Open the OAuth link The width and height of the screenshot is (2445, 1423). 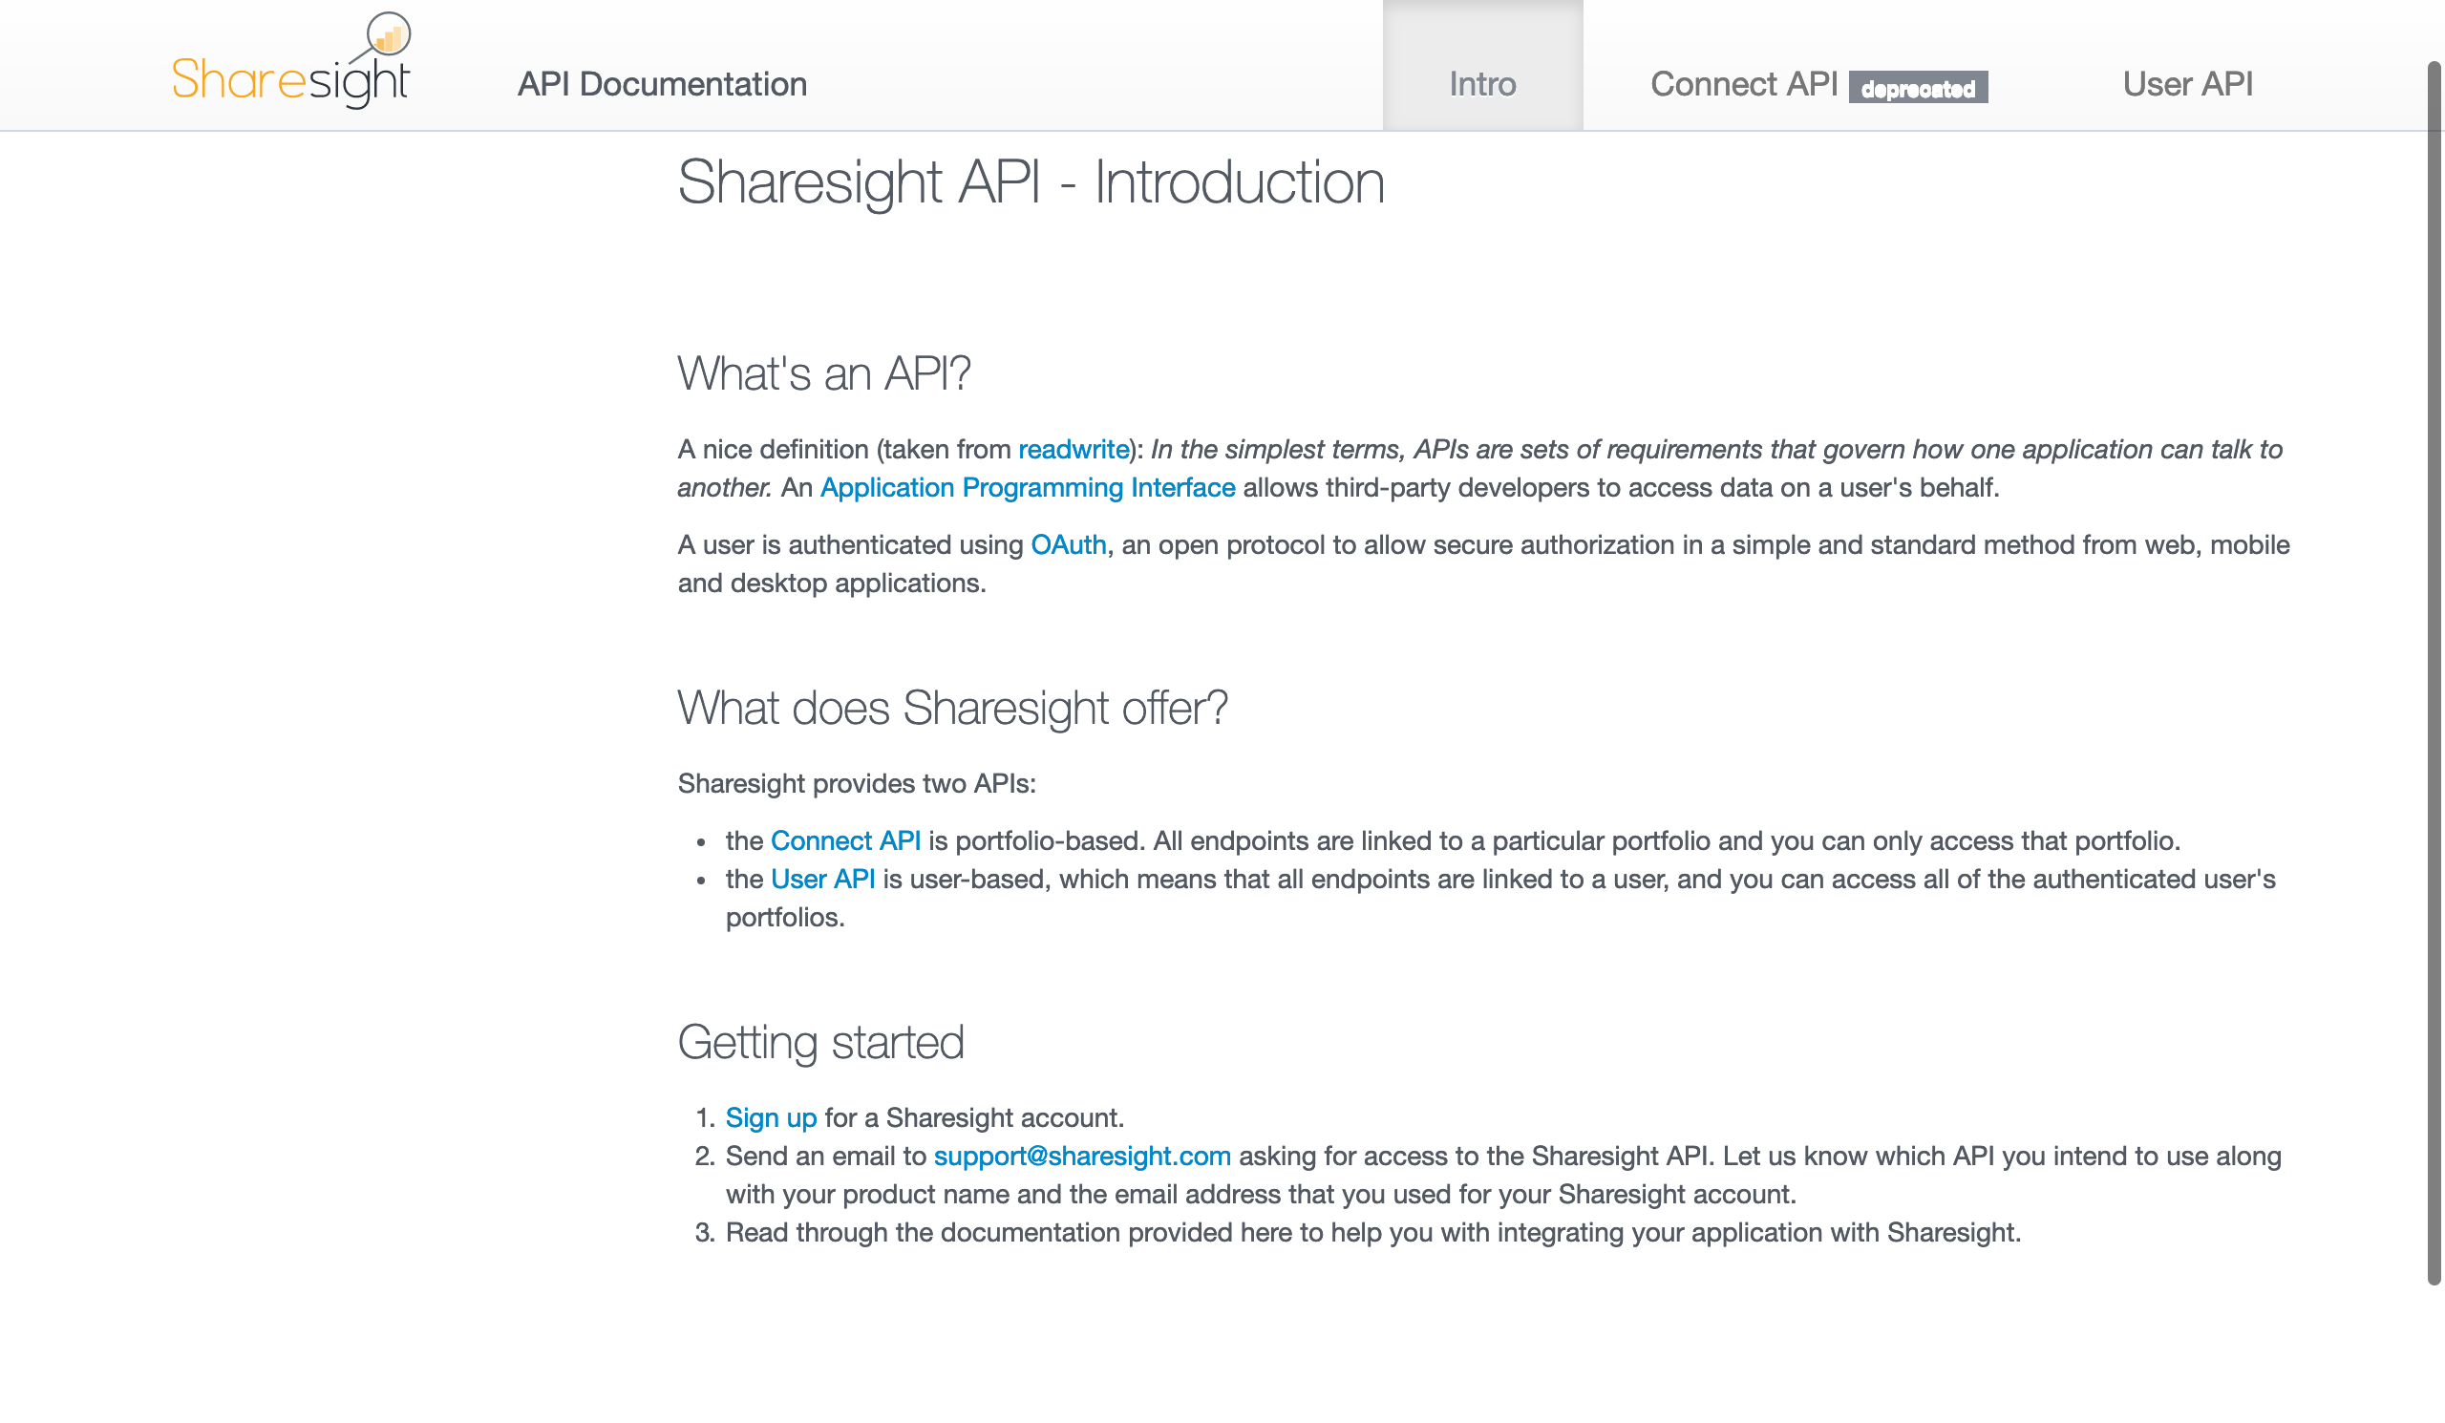click(1068, 545)
